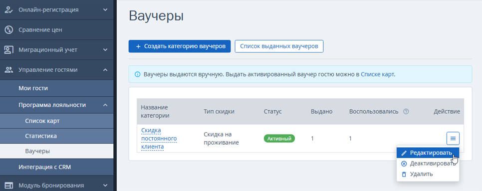This screenshot has width=482, height=191.
Task: Open the Скидка постоянного клиента category link
Action: [x=159, y=139]
